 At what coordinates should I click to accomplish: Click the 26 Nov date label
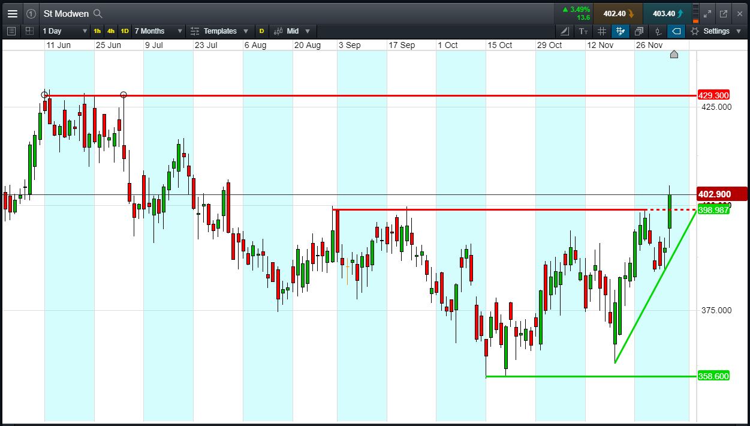pyautogui.click(x=649, y=45)
